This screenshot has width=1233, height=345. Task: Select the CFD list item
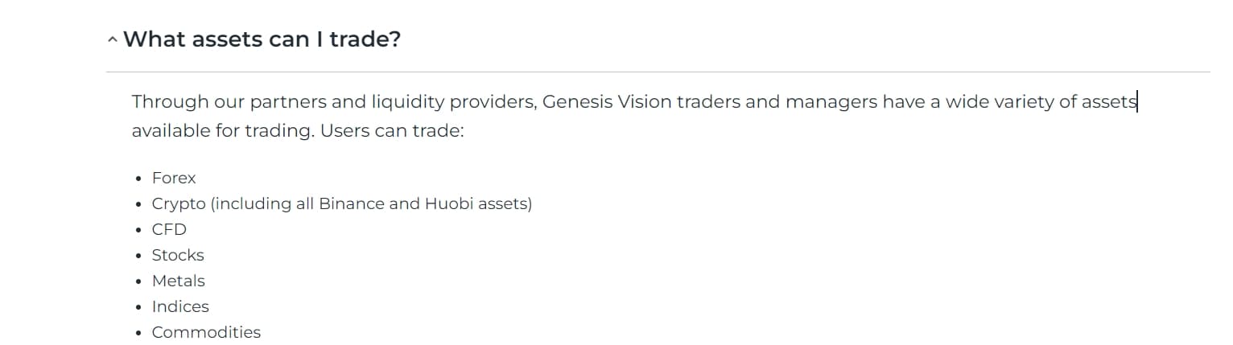pos(169,229)
